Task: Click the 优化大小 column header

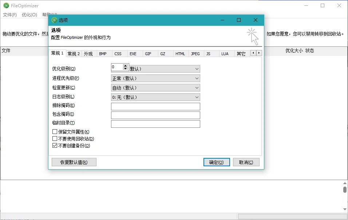Action: coord(294,51)
